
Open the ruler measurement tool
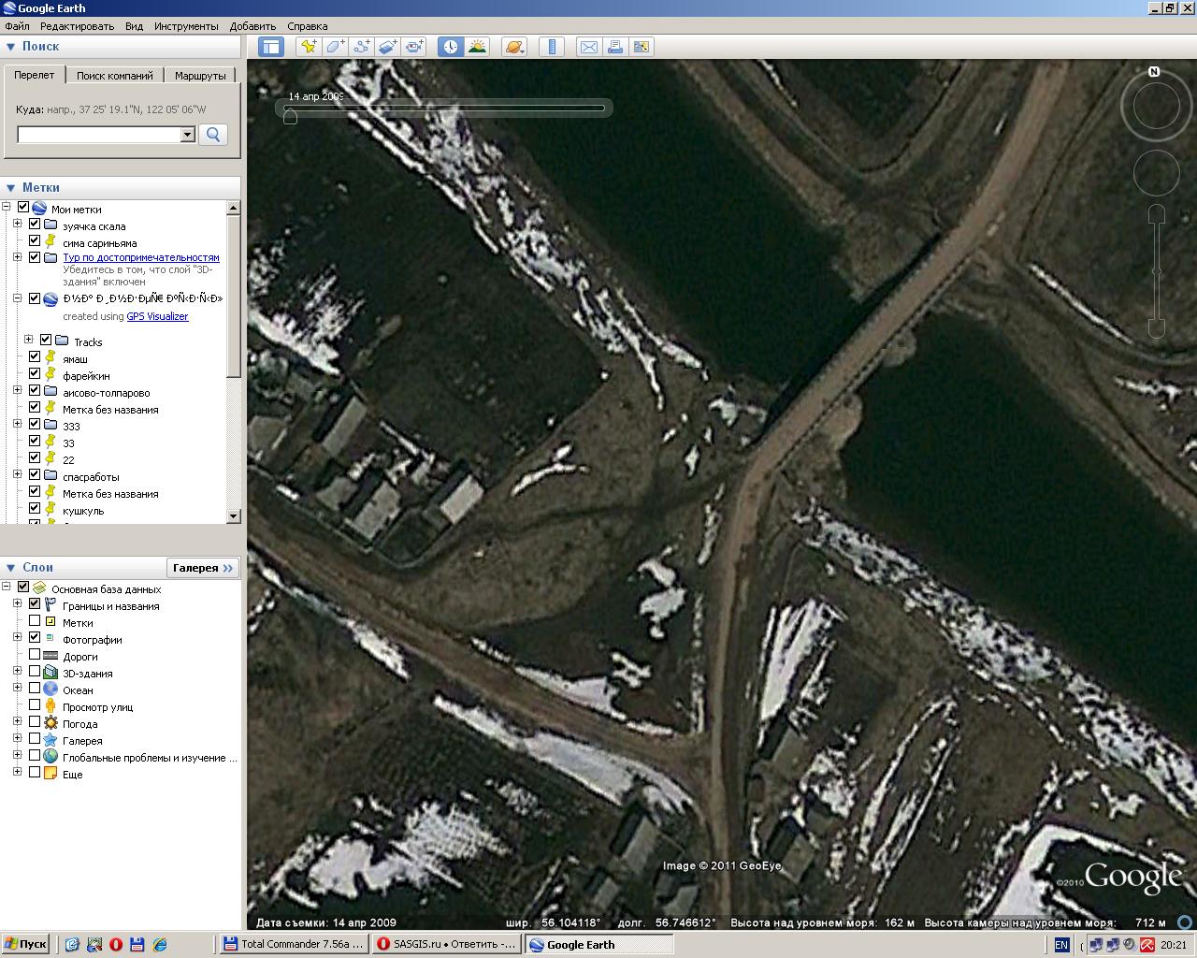click(x=552, y=46)
